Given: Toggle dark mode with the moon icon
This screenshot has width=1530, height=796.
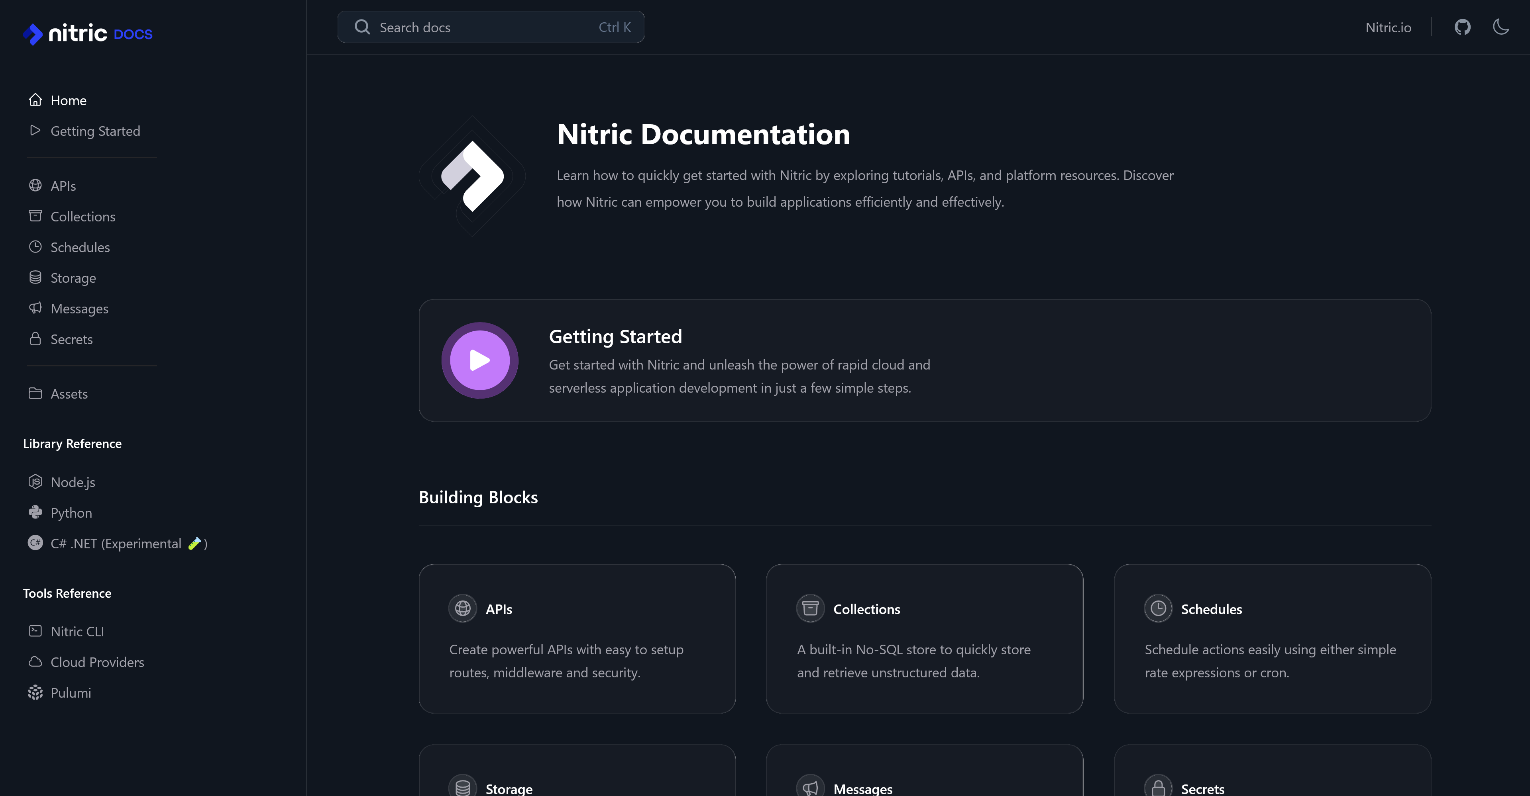Looking at the screenshot, I should pyautogui.click(x=1501, y=27).
